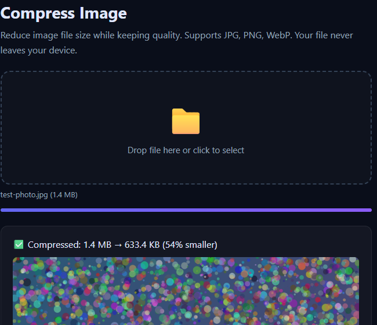Click the 'Reduce image file size' description text
377x325 pixels.
[x=176, y=42]
